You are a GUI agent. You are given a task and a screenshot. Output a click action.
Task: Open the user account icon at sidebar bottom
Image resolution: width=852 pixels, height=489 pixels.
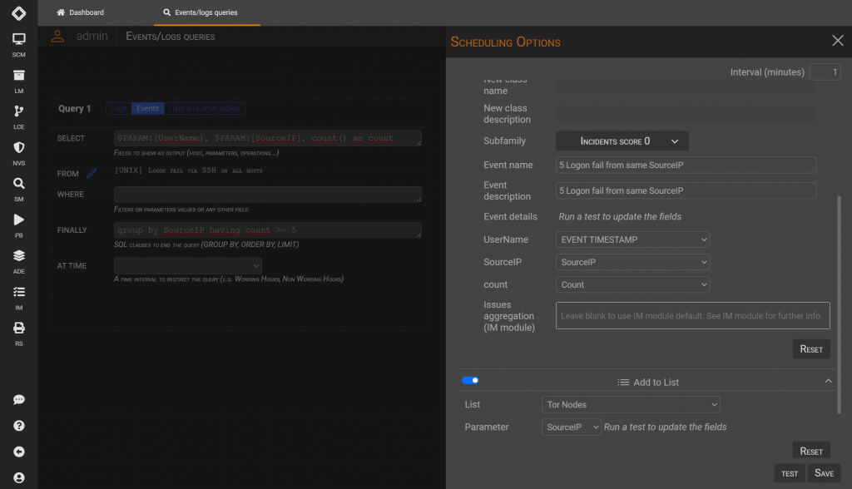18,478
